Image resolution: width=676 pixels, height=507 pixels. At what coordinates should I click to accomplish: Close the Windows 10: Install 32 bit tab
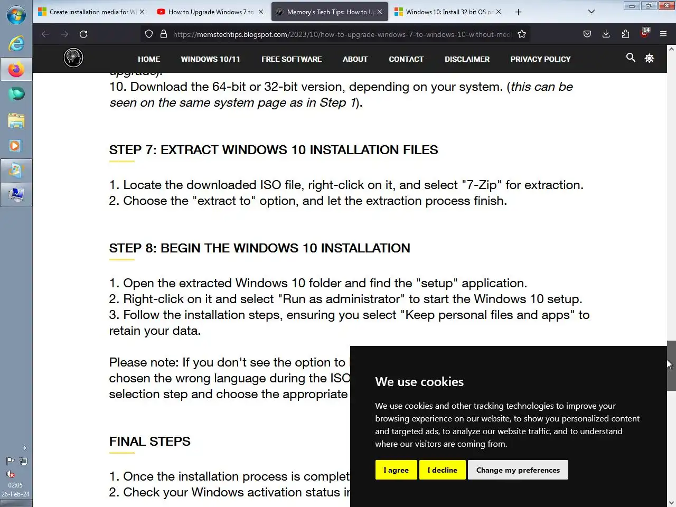(498, 12)
